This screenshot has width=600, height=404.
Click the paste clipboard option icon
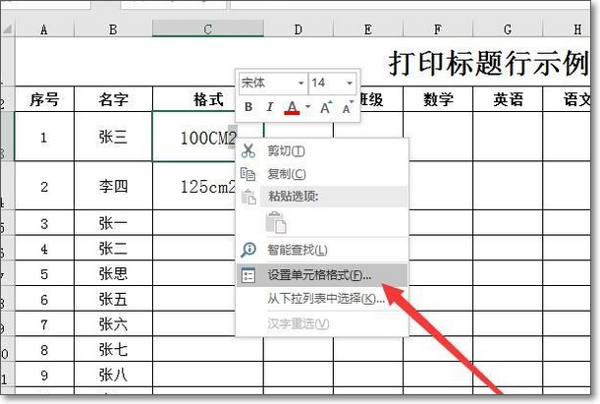[x=276, y=222]
